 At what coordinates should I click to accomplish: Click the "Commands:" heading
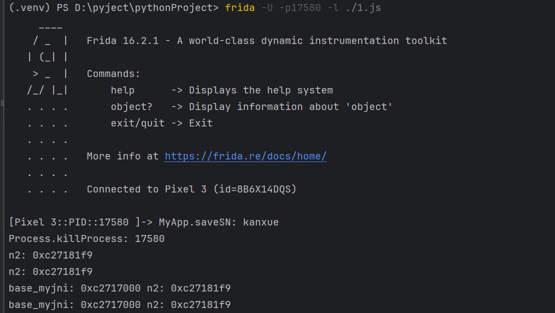pos(113,74)
